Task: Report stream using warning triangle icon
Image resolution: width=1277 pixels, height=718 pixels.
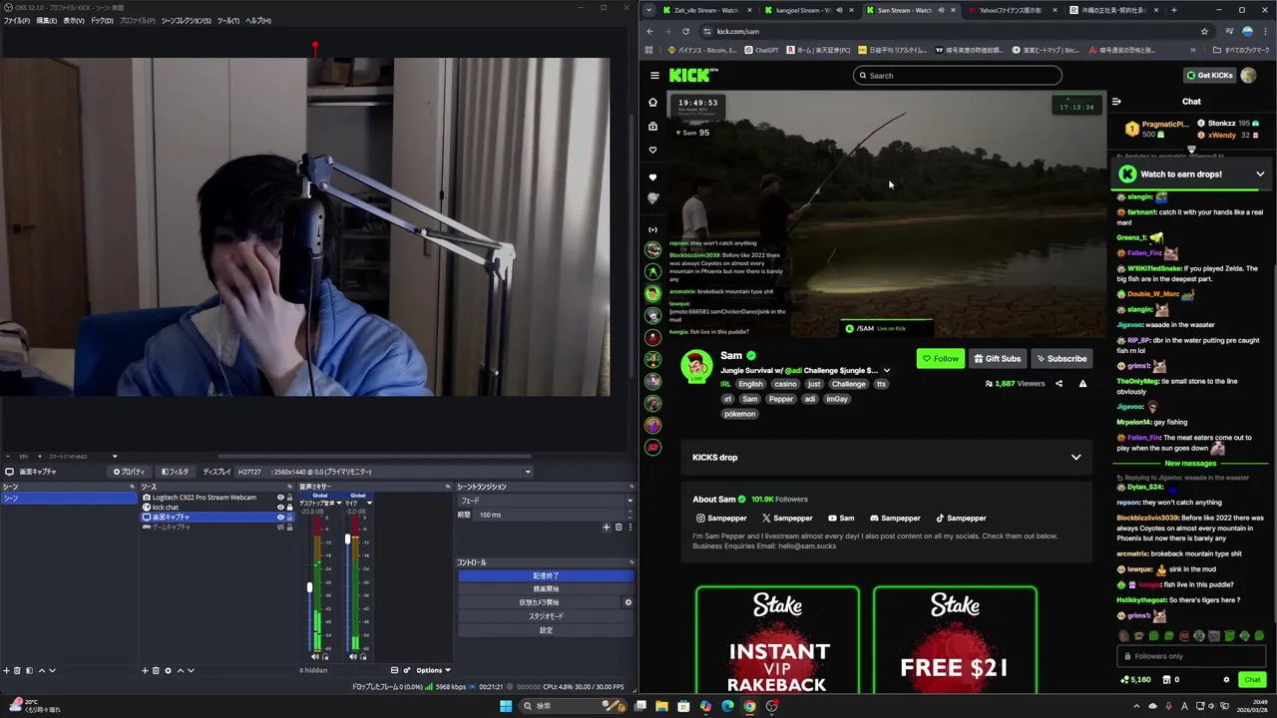Action: click(x=1082, y=383)
